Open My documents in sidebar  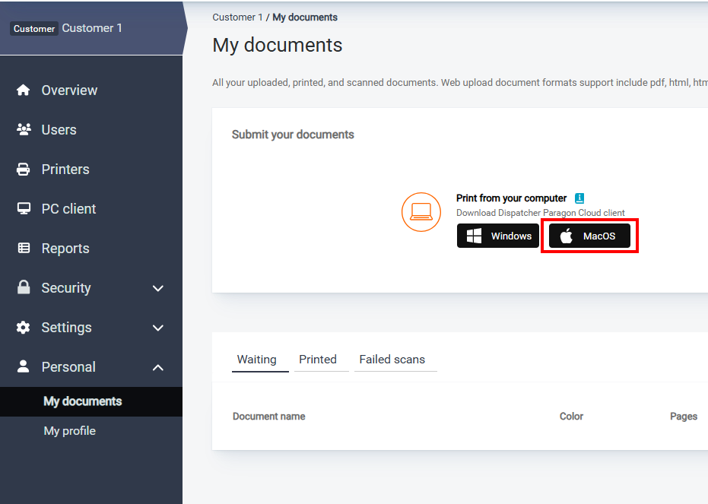[82, 401]
